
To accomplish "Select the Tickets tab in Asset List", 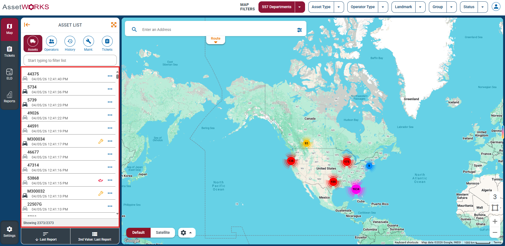I will [x=107, y=43].
